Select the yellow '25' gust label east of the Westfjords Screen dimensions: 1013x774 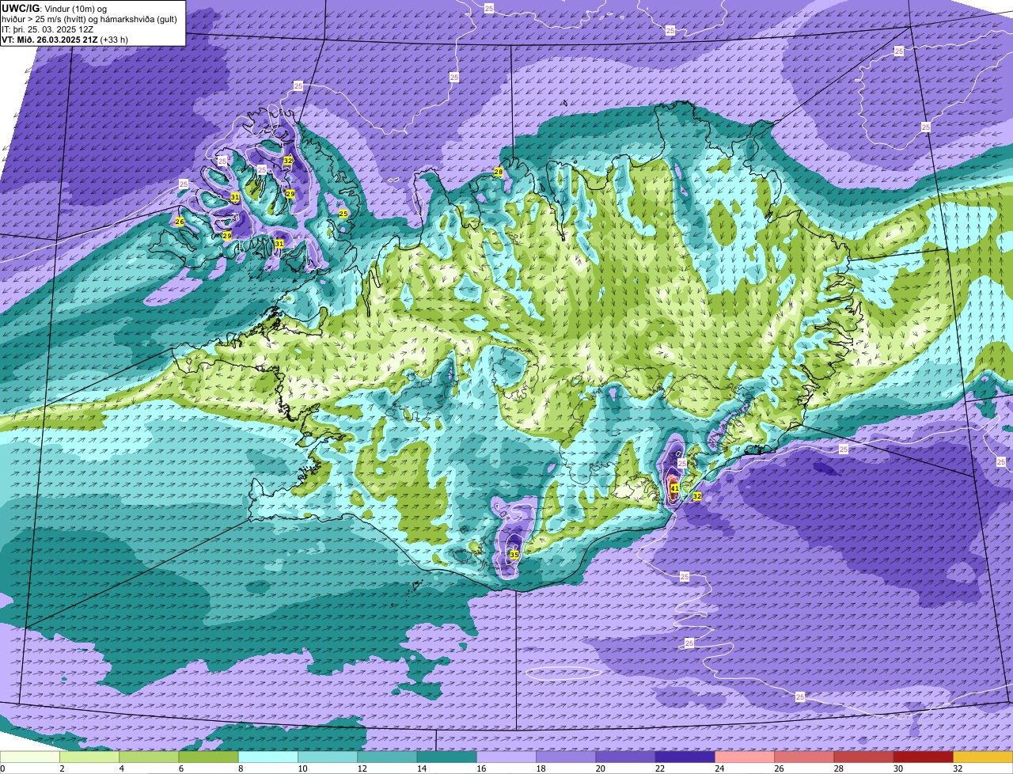pyautogui.click(x=343, y=214)
